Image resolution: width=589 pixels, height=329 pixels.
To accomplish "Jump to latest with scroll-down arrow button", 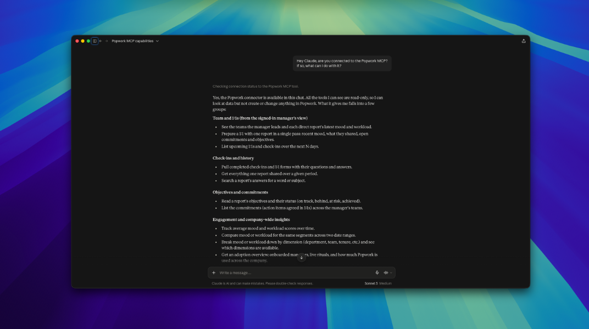I will 301,257.
